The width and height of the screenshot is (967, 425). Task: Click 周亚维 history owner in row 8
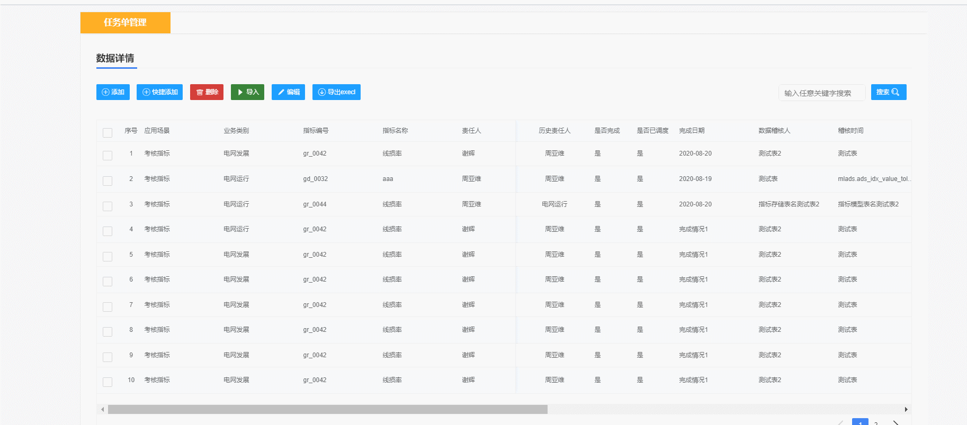point(554,330)
